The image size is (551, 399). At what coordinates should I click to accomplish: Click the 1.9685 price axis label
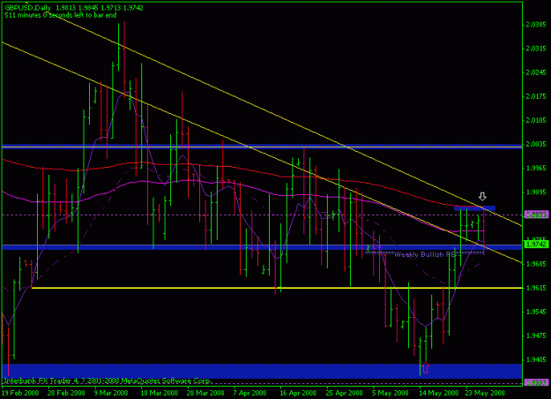tap(536, 264)
